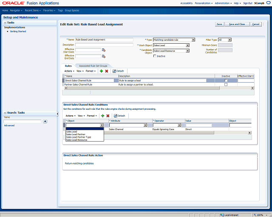Open the Accessibility link
Image resolution: width=272 pixels, height=217 pixels.
187,3
